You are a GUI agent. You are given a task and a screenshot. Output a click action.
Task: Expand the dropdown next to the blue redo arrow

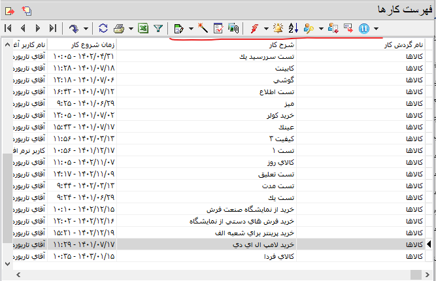click(x=86, y=28)
